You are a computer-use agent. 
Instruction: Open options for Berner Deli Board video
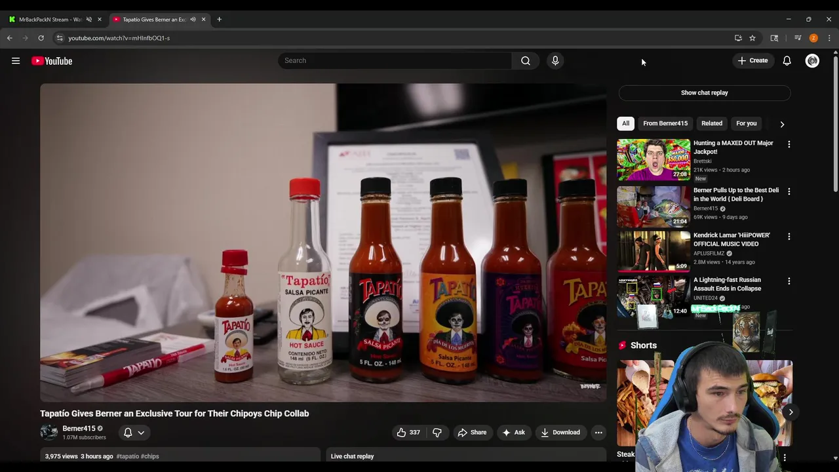pos(789,191)
